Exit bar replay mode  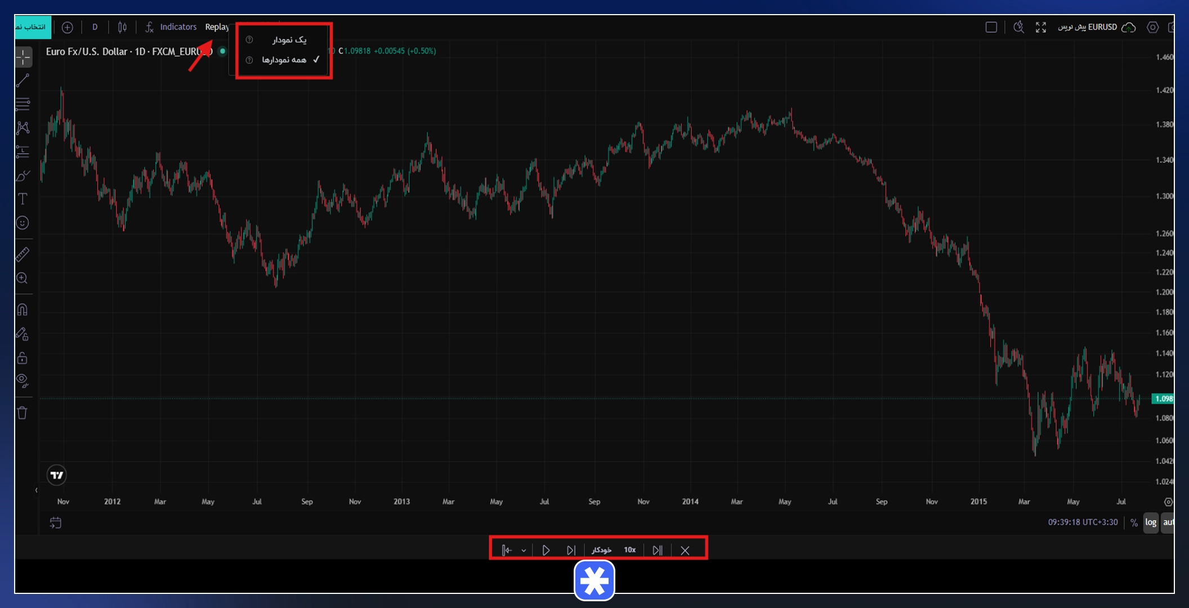(x=685, y=550)
